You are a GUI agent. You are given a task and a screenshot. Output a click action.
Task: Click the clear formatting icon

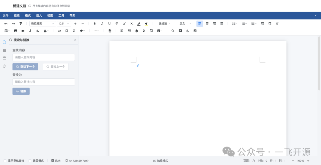(x=277, y=24)
